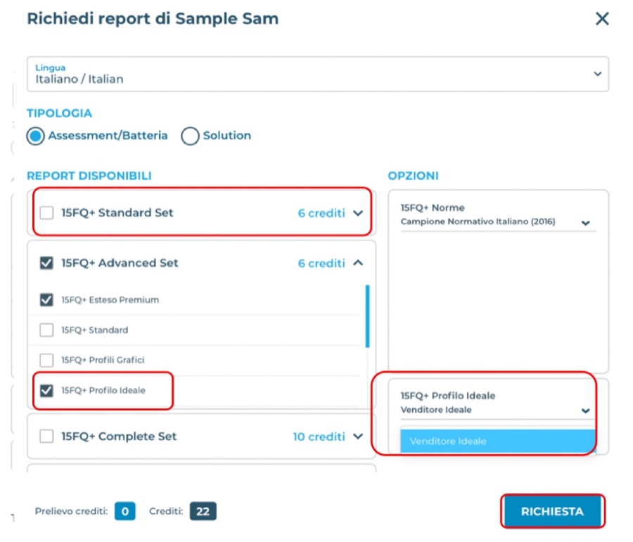
Task: Click the REPORT DISPONIBILI heading
Action: pos(89,176)
